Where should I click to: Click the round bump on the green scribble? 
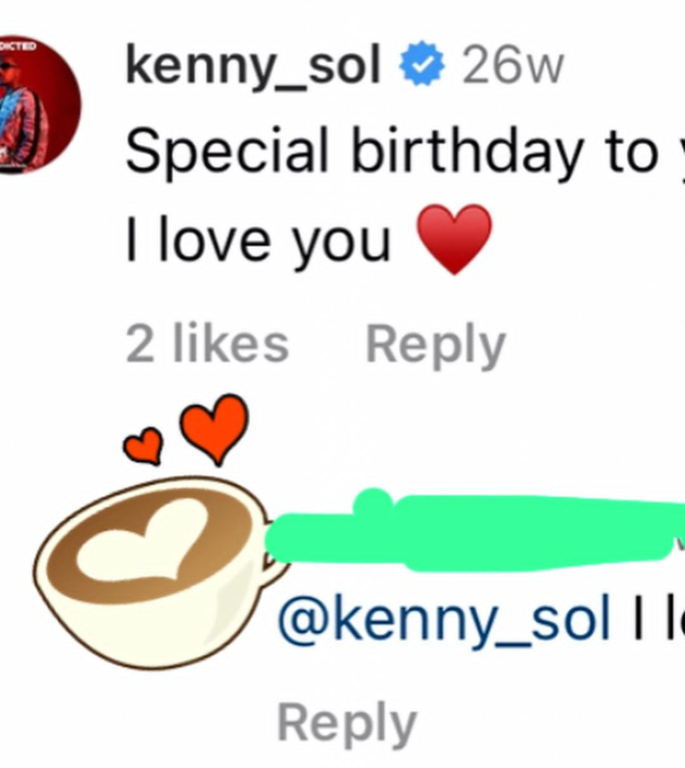(374, 502)
